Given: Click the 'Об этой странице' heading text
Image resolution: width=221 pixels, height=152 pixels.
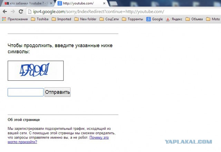Looking at the screenshot, I should [24, 120].
